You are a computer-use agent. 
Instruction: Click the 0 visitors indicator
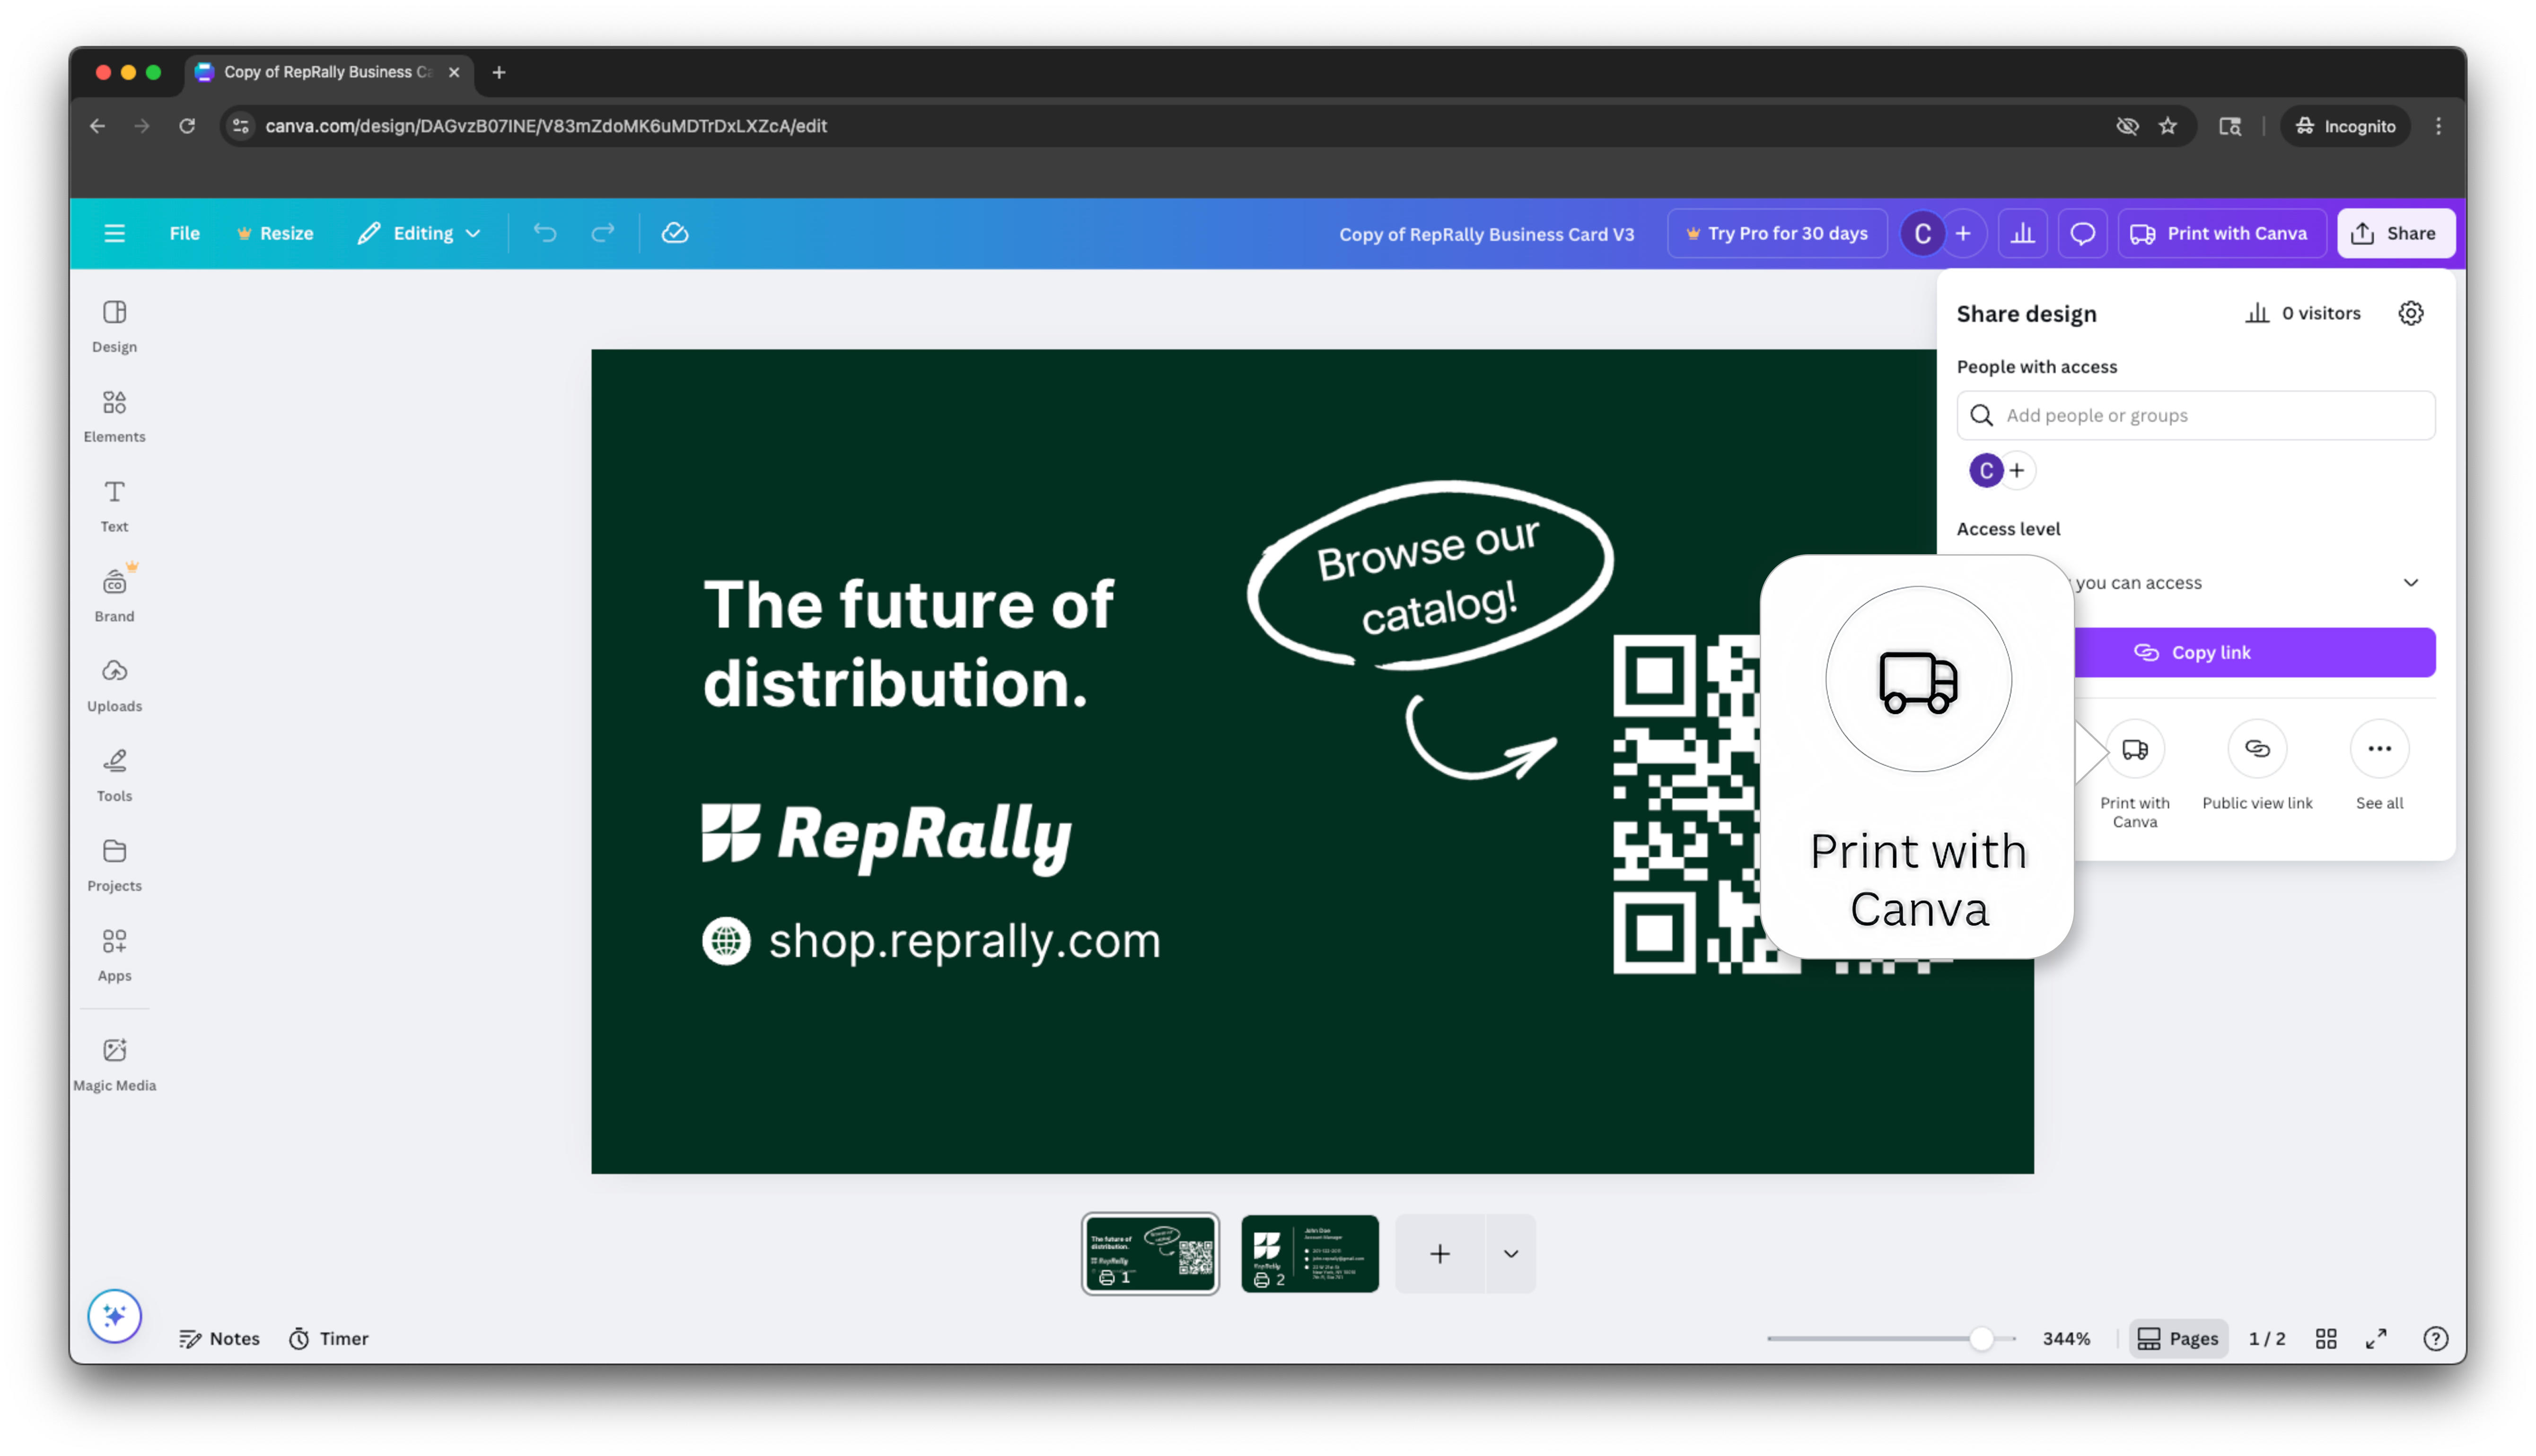(x=2303, y=313)
